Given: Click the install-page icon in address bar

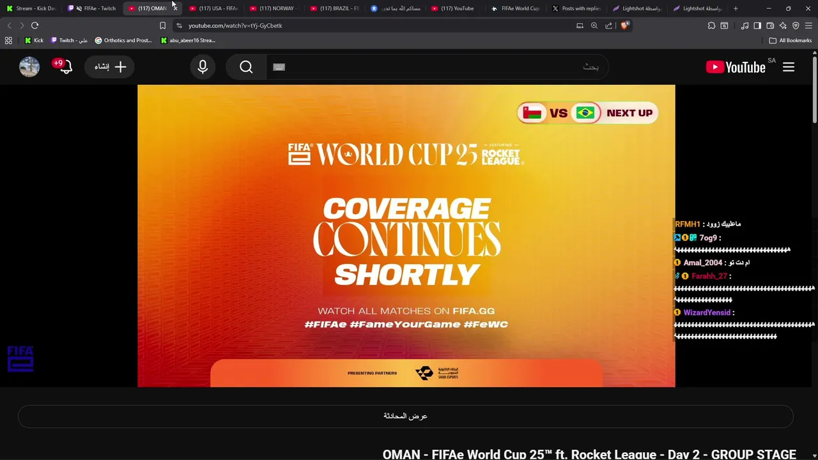Looking at the screenshot, I should click(580, 26).
